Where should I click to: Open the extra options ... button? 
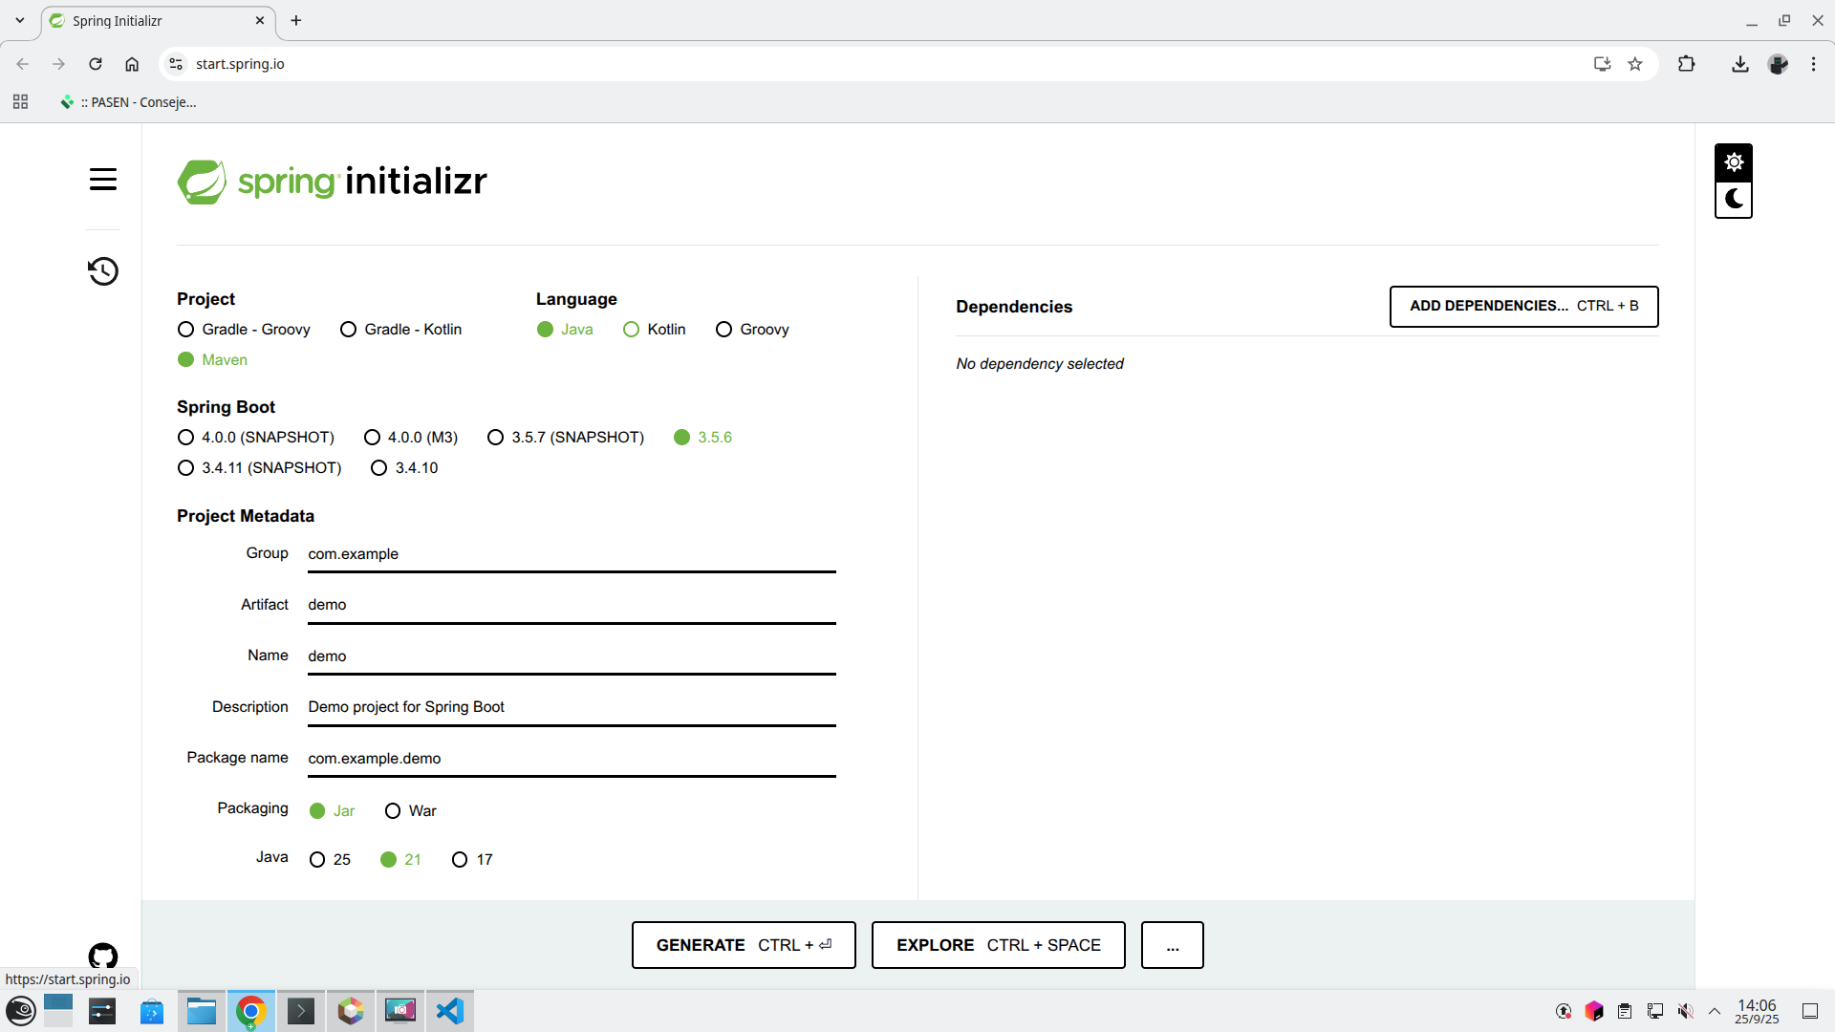tap(1172, 944)
